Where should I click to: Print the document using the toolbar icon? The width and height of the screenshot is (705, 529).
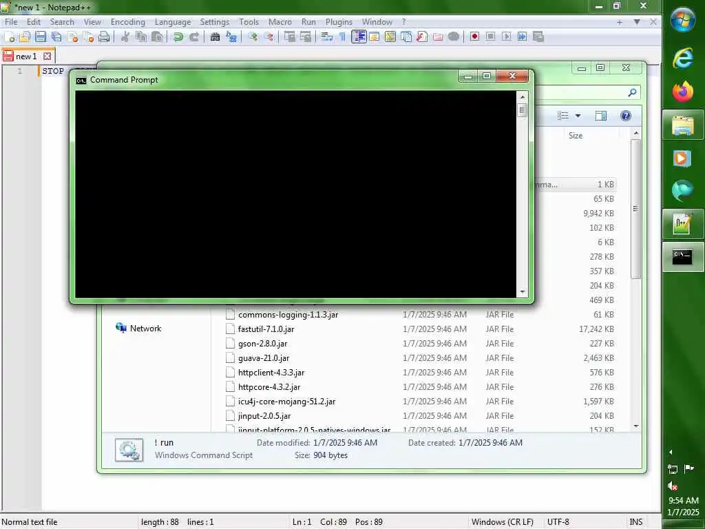point(104,37)
